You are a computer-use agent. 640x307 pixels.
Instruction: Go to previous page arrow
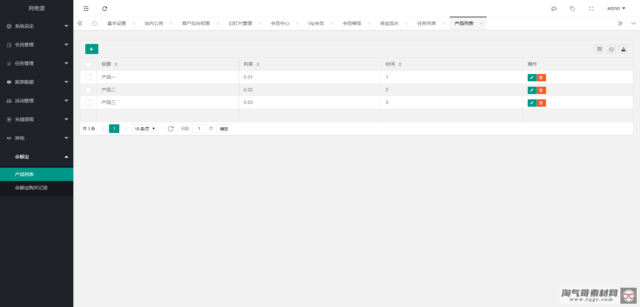tap(103, 129)
